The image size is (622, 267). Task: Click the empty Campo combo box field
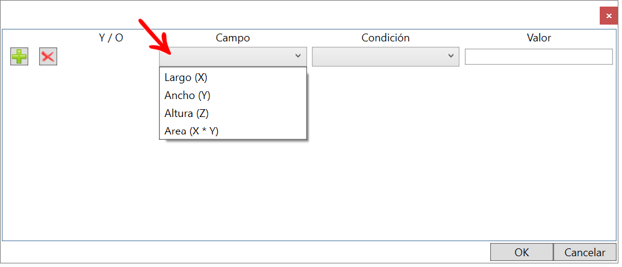pyautogui.click(x=233, y=56)
